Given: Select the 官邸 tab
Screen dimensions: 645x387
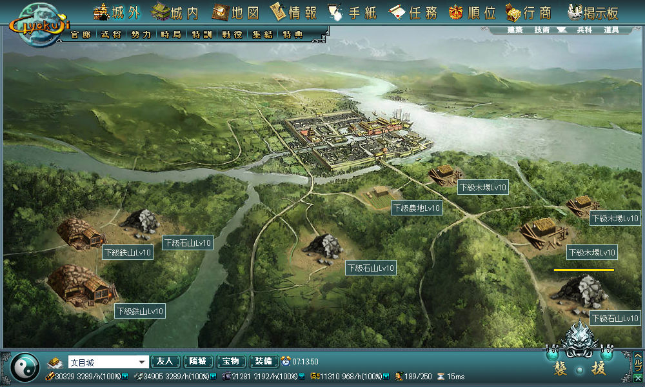Looking at the screenshot, I should pos(81,35).
